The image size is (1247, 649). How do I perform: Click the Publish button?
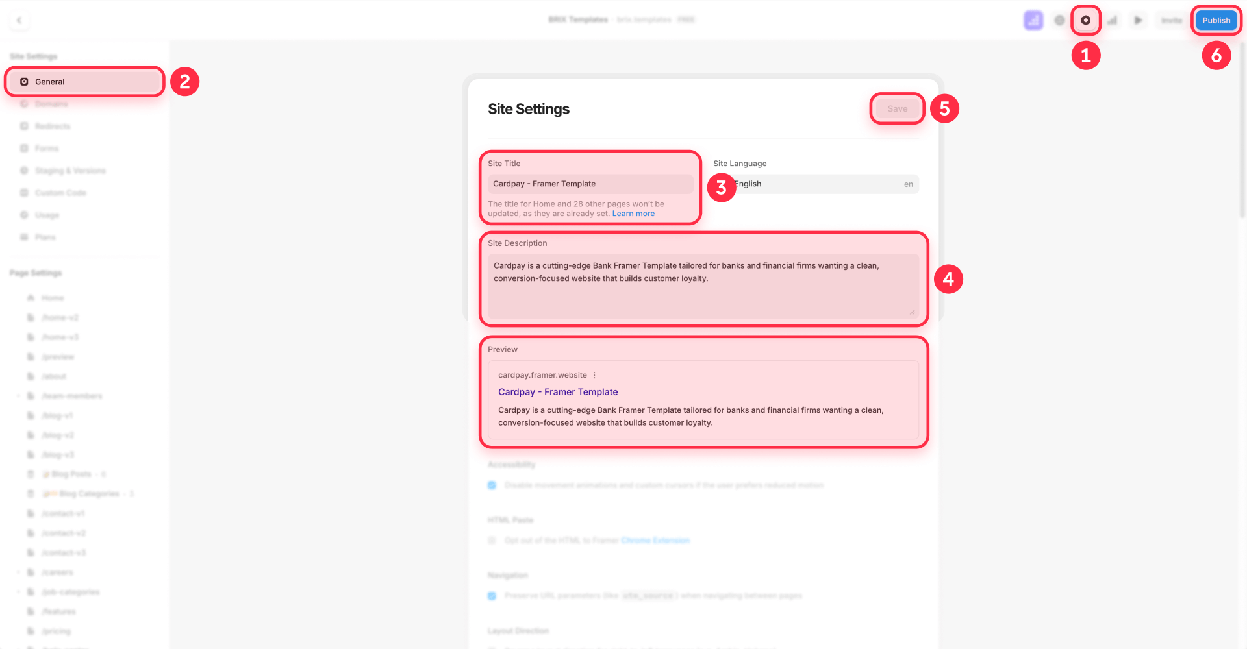[1216, 20]
